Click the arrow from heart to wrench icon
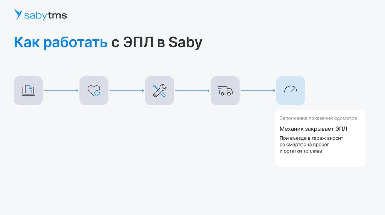 pos(127,90)
